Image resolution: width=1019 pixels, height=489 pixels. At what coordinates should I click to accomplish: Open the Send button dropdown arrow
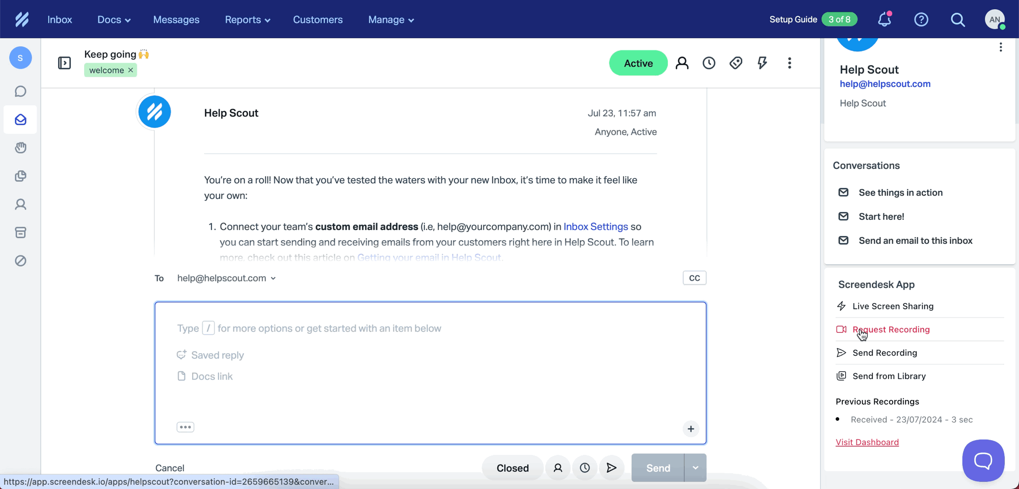695,468
